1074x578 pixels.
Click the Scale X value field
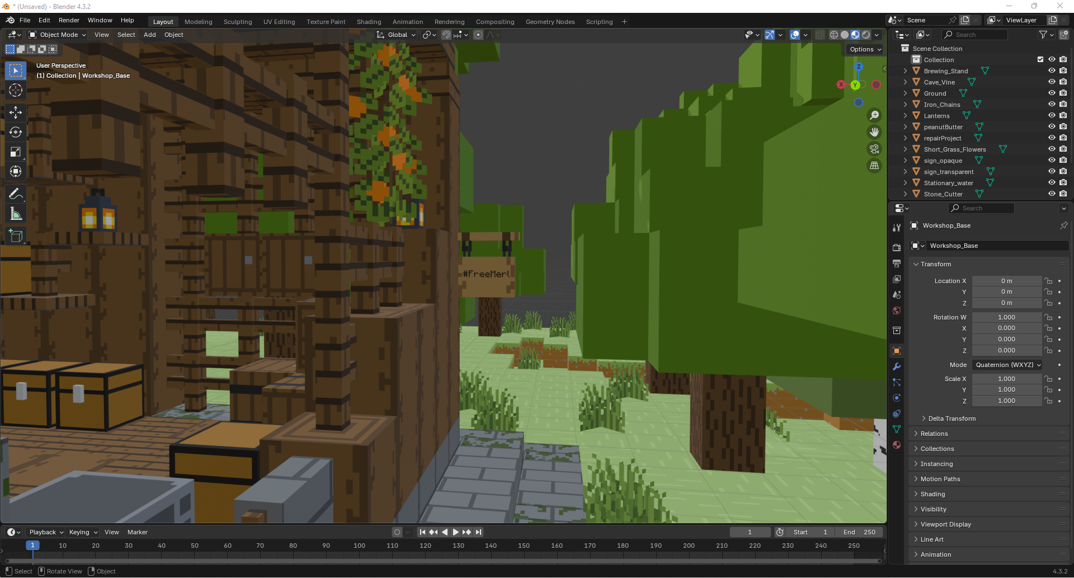(1006, 379)
